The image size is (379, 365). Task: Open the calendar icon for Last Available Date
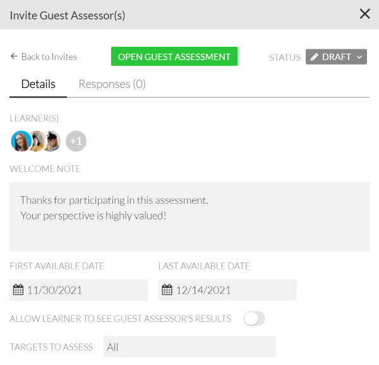click(167, 290)
